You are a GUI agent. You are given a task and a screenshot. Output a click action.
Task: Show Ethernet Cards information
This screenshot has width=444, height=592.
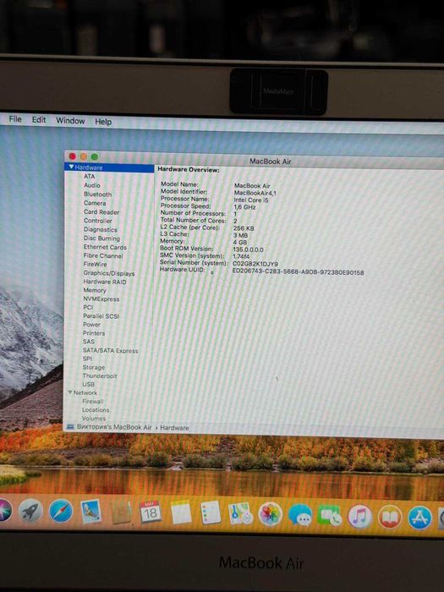(x=105, y=247)
